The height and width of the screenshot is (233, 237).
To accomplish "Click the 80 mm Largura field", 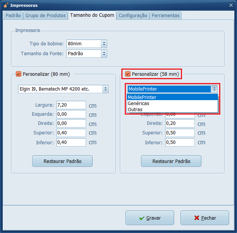I will (x=71, y=105).
